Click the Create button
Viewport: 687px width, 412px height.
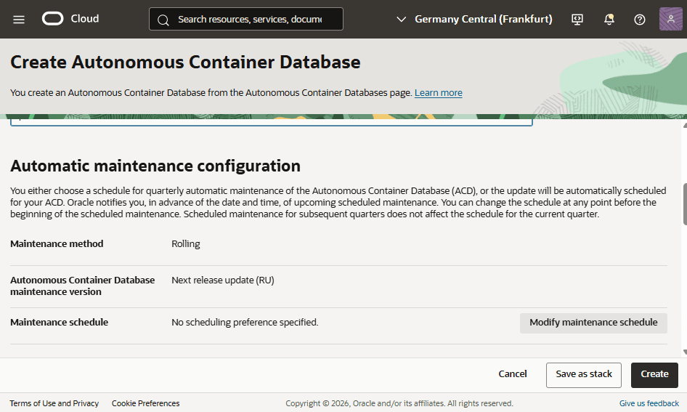[654, 375]
